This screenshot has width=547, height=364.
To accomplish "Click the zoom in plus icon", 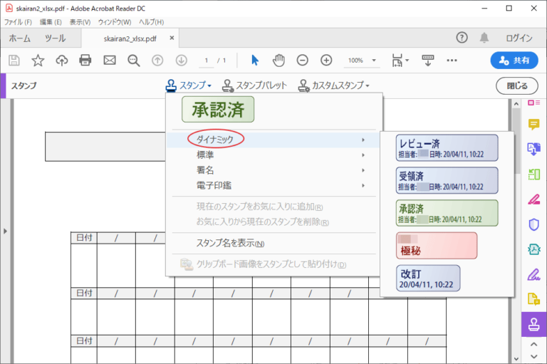I will (x=326, y=61).
